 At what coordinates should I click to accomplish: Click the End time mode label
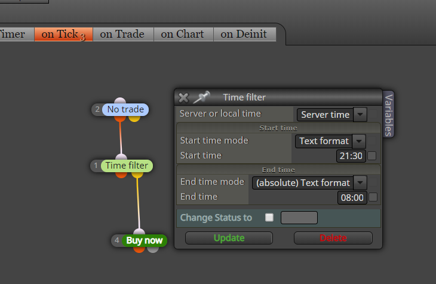[x=212, y=182]
